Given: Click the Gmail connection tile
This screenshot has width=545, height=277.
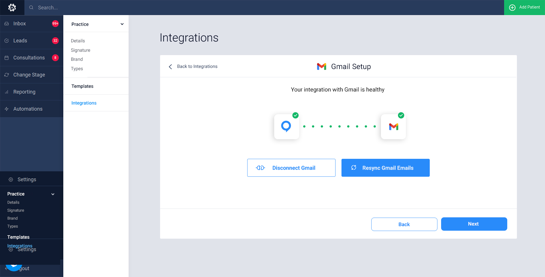Looking at the screenshot, I should click(x=393, y=126).
